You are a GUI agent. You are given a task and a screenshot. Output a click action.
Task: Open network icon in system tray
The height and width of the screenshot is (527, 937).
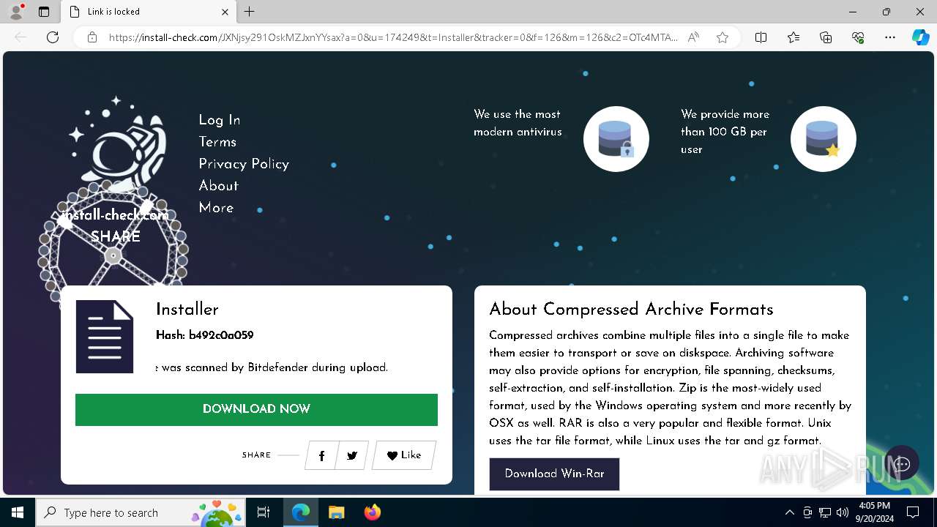pos(825,512)
